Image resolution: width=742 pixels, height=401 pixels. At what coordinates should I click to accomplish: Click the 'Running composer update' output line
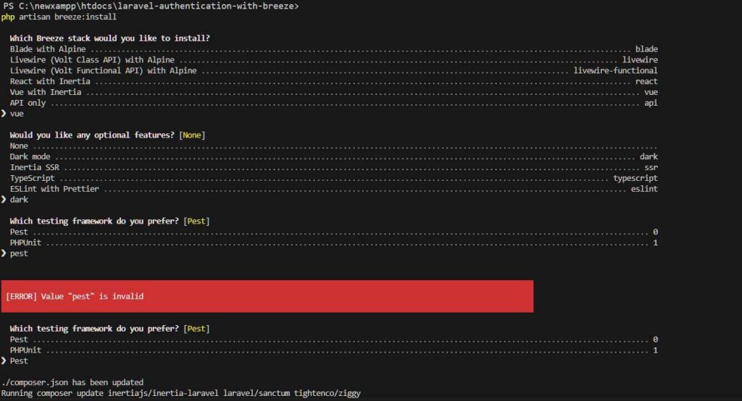click(x=180, y=394)
